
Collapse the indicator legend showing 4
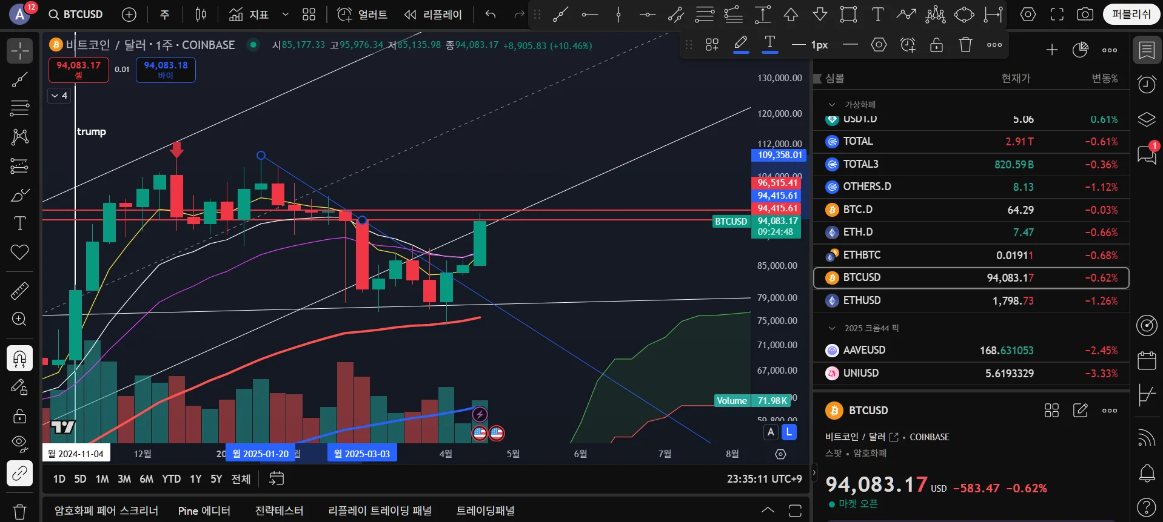click(x=59, y=96)
